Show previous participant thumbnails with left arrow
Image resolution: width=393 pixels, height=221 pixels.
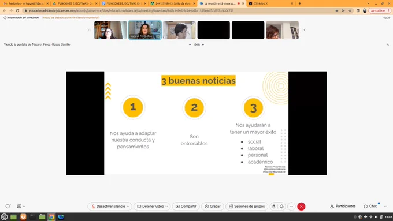coord(89,30)
